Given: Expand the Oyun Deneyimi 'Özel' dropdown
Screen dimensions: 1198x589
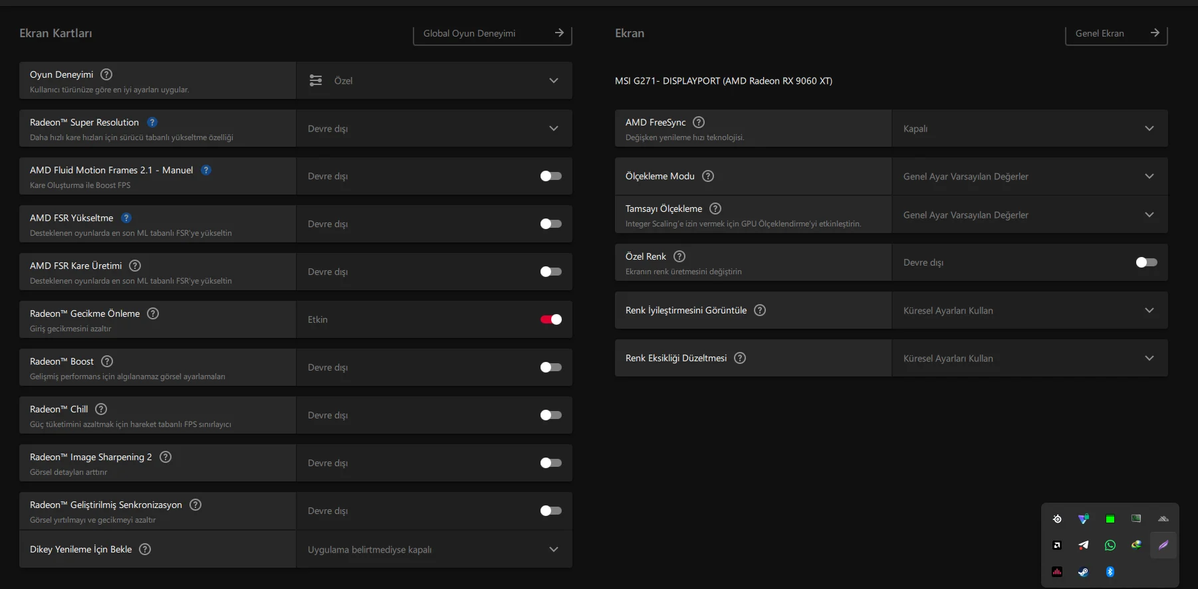Looking at the screenshot, I should tap(434, 80).
